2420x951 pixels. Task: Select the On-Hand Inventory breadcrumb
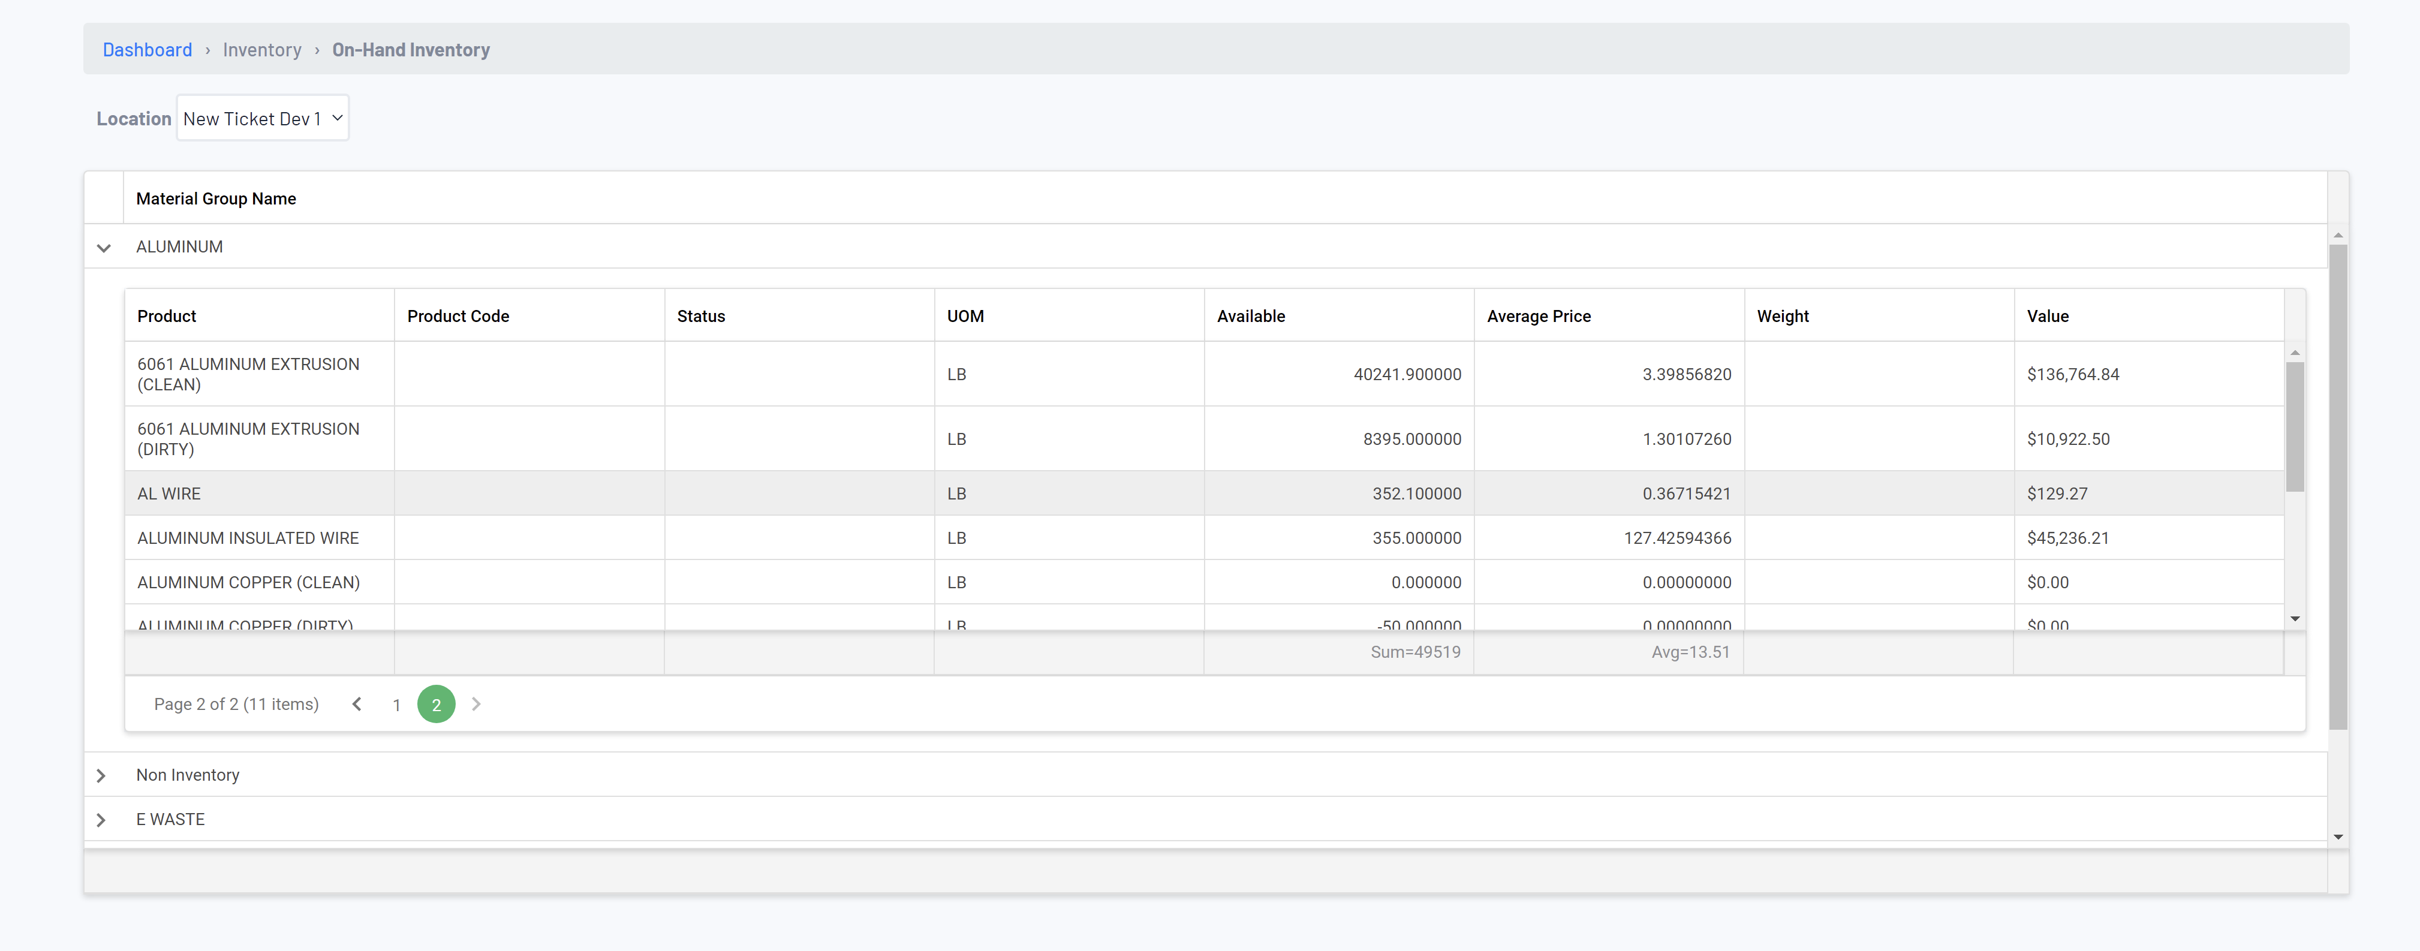click(x=411, y=49)
